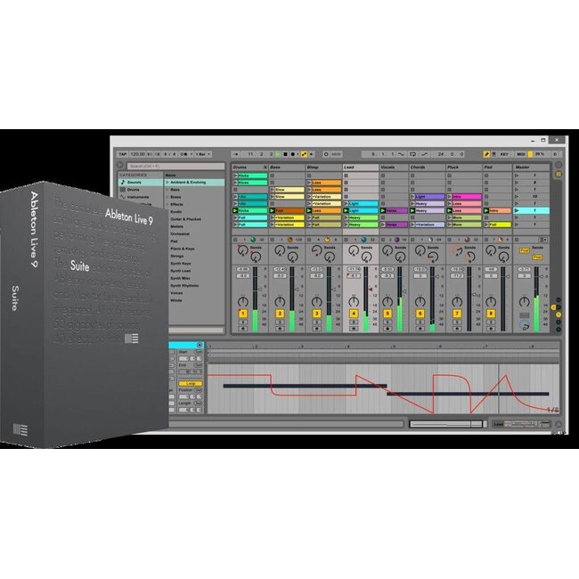The height and width of the screenshot is (579, 579).
Task: Click the Lead track red volume fader handle
Action: point(370,289)
